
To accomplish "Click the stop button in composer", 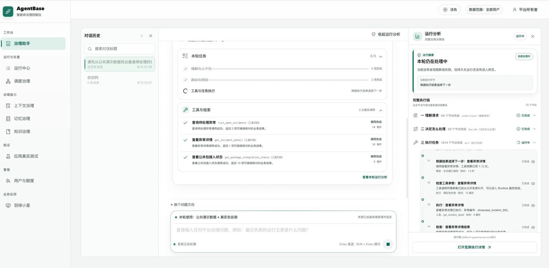I will pyautogui.click(x=388, y=244).
